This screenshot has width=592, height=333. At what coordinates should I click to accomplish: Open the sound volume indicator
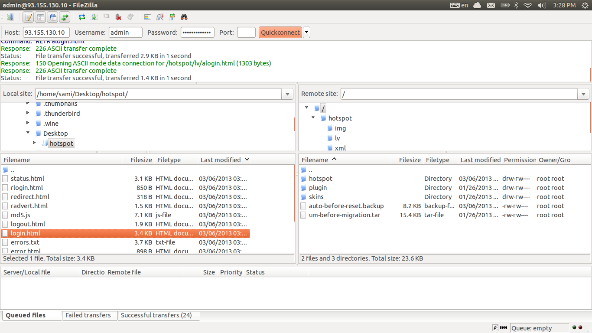(541, 5)
